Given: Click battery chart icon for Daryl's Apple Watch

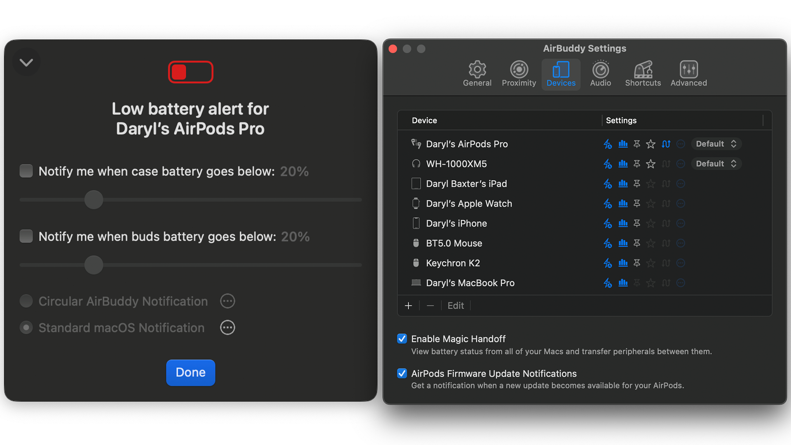Looking at the screenshot, I should [623, 204].
